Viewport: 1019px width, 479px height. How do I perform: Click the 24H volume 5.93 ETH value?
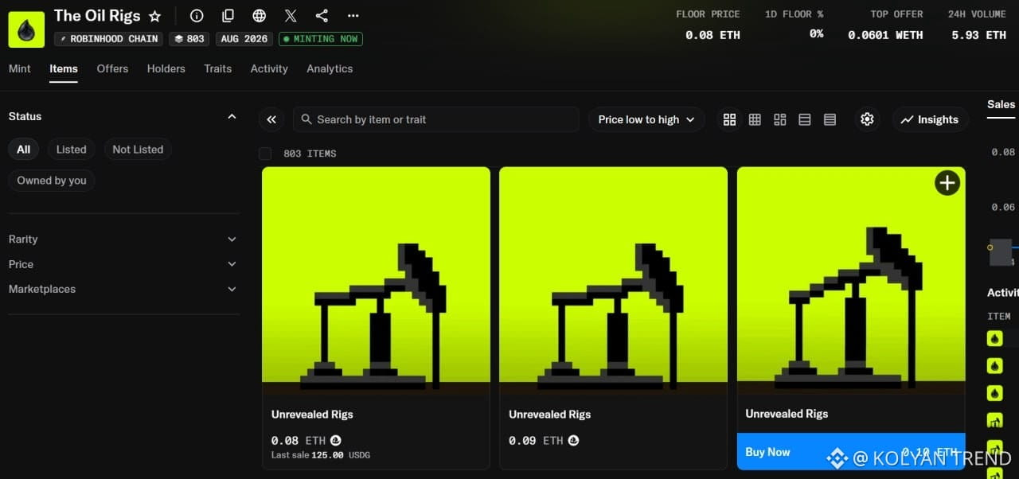pos(978,35)
